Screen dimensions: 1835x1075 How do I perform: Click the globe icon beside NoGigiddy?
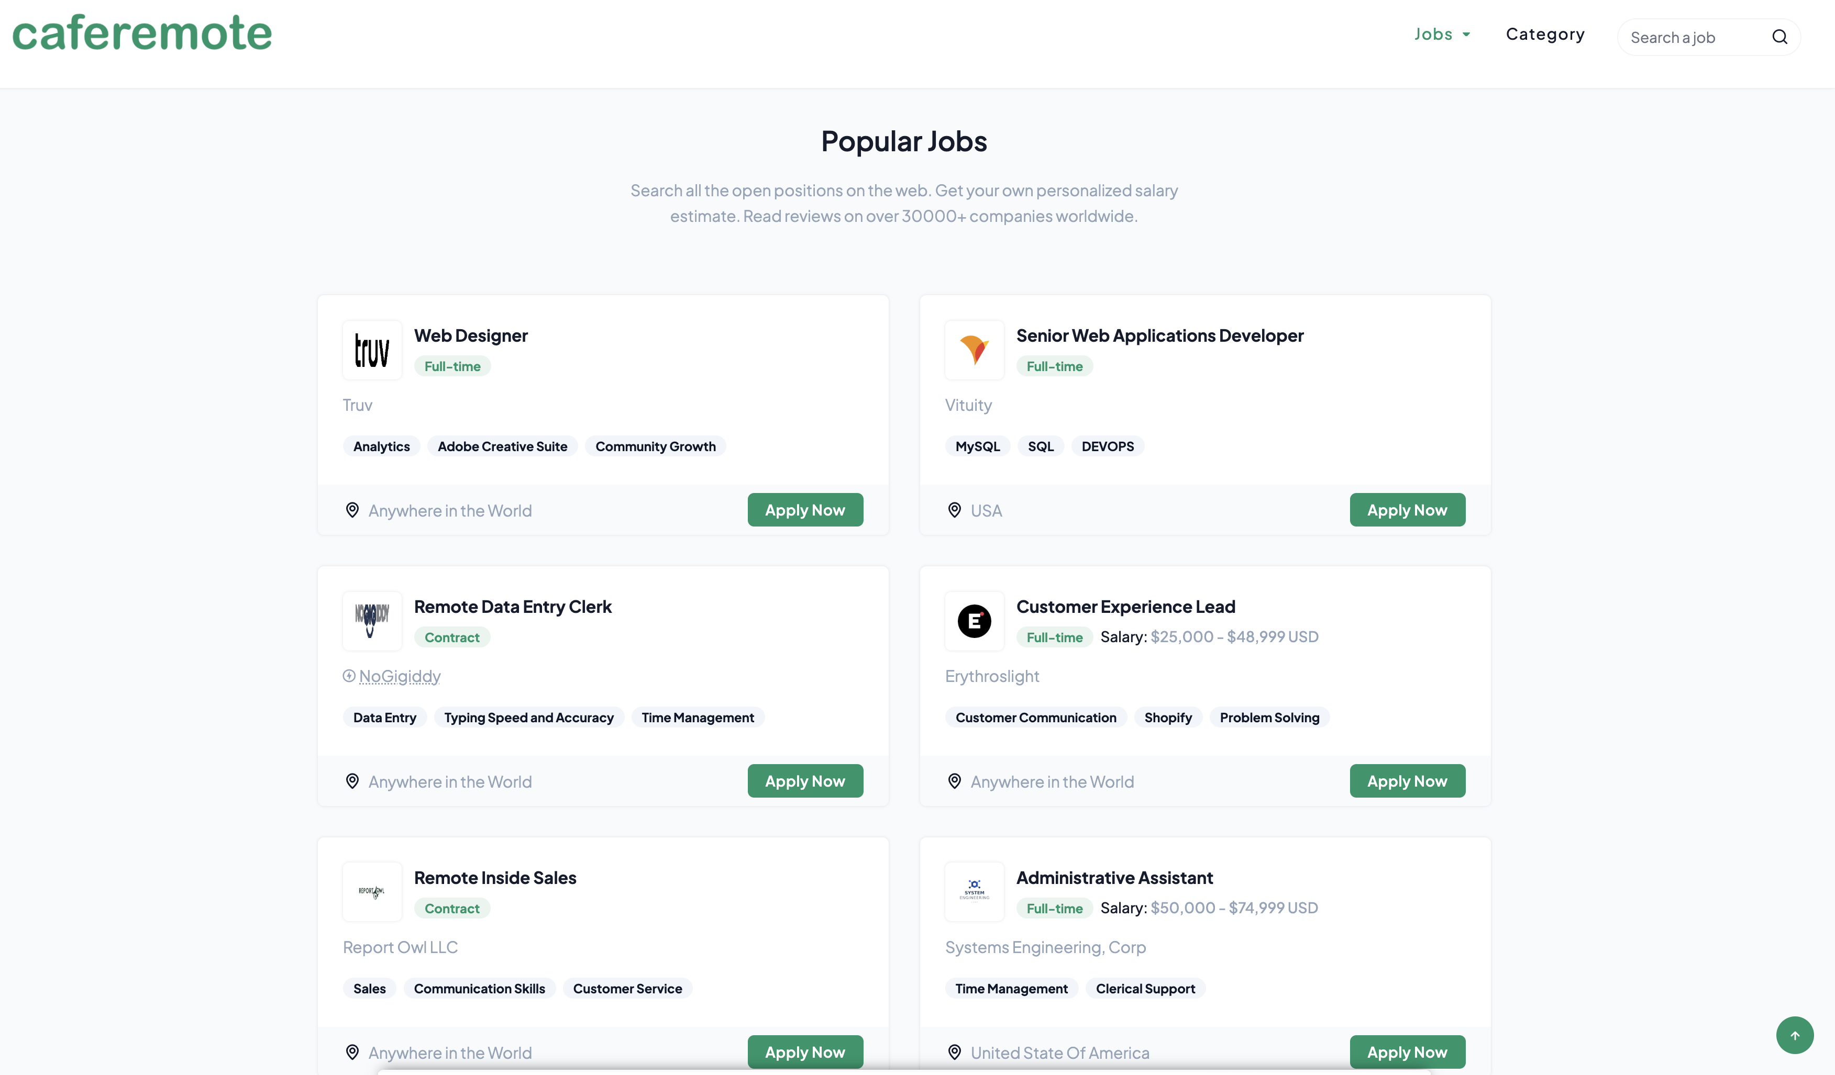348,676
